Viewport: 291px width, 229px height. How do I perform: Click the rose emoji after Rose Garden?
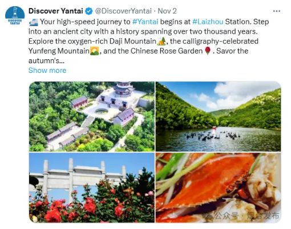[208, 51]
